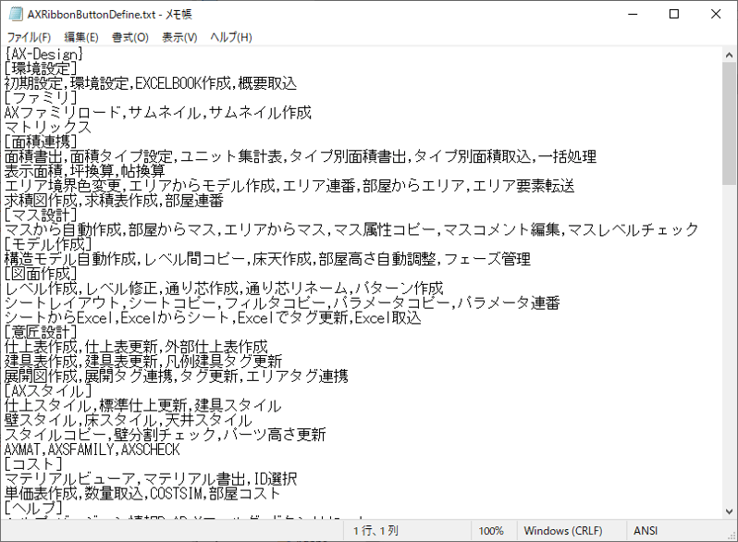
Task: Open the ヘルプ(H) menu
Action: click(230, 37)
